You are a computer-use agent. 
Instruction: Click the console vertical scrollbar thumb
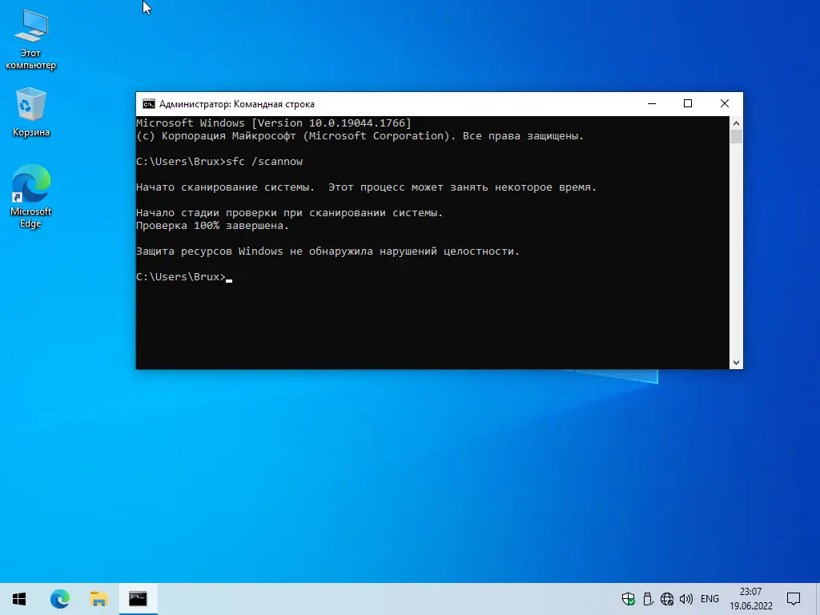point(737,136)
